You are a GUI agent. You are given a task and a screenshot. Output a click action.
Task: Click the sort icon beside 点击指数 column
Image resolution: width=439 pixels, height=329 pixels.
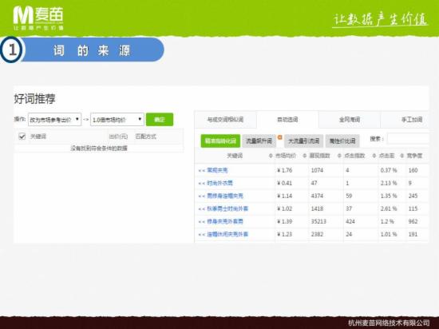[339, 156]
